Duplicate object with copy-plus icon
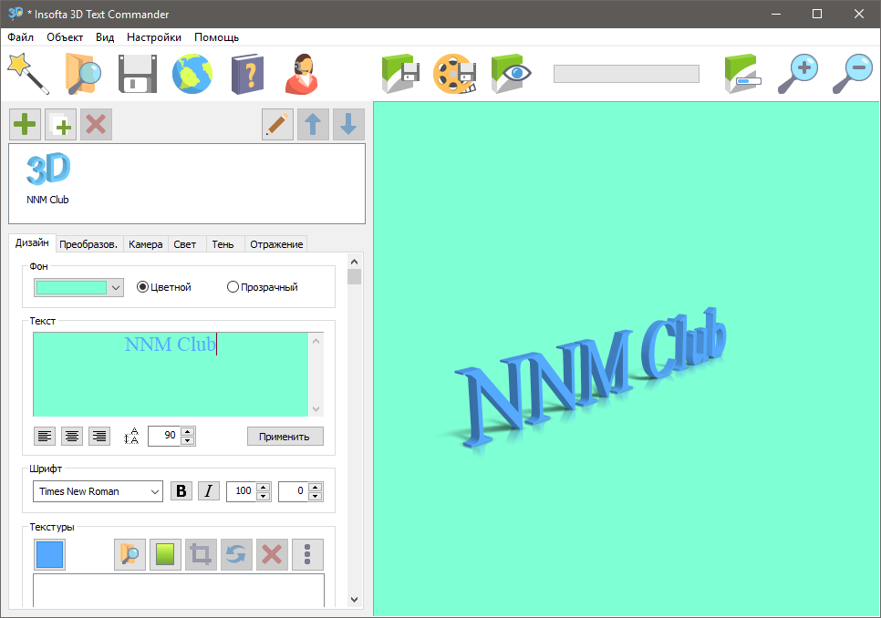This screenshot has width=881, height=618. click(61, 124)
